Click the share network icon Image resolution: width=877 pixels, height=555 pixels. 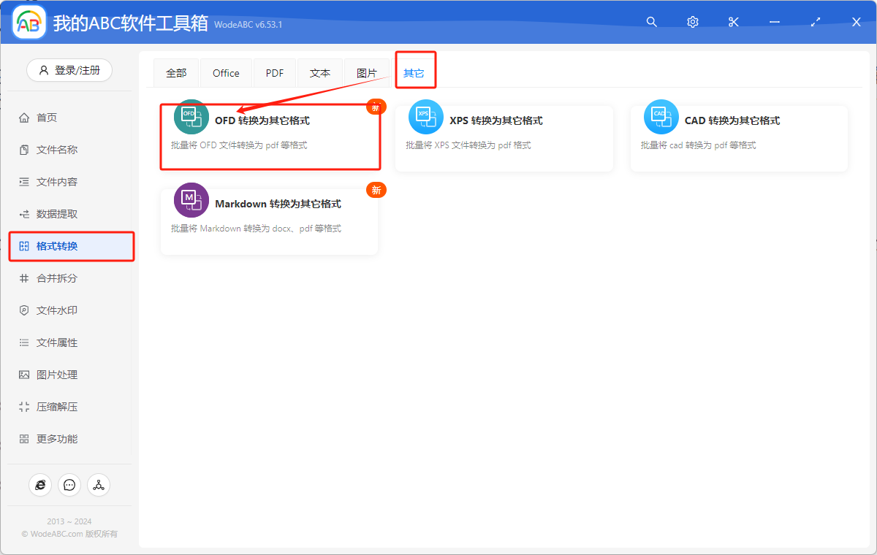click(x=99, y=485)
